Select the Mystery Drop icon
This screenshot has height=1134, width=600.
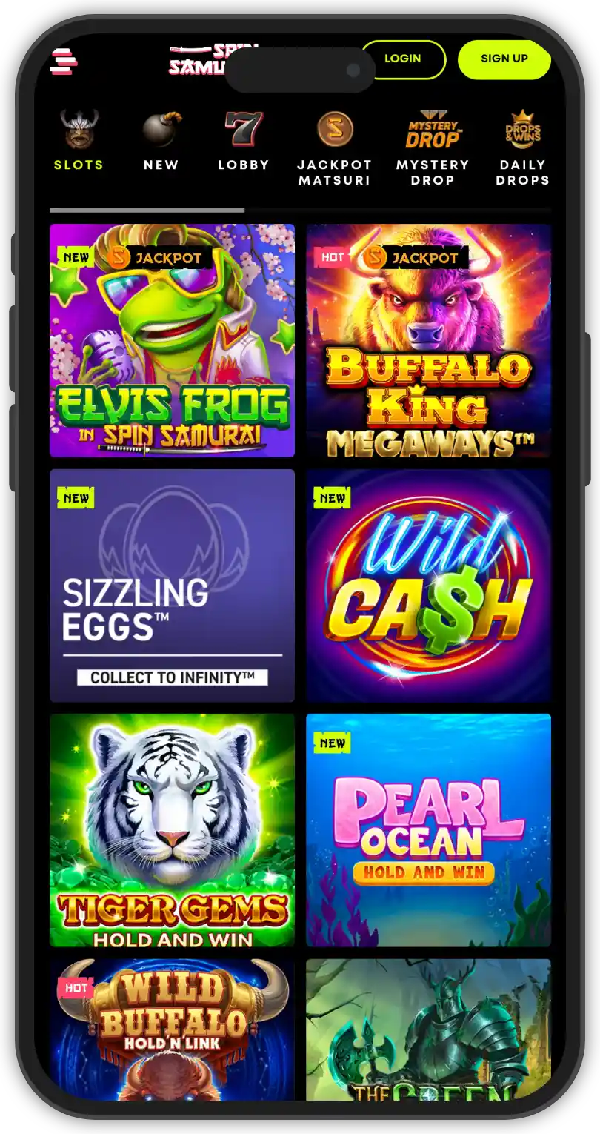(433, 129)
